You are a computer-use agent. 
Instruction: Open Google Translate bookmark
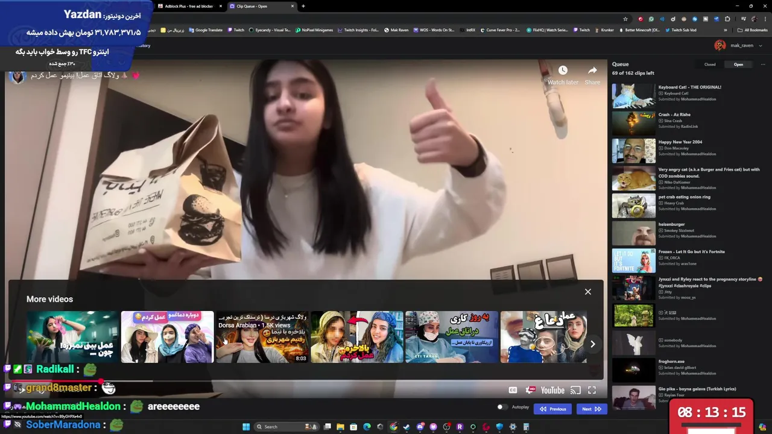[206, 30]
